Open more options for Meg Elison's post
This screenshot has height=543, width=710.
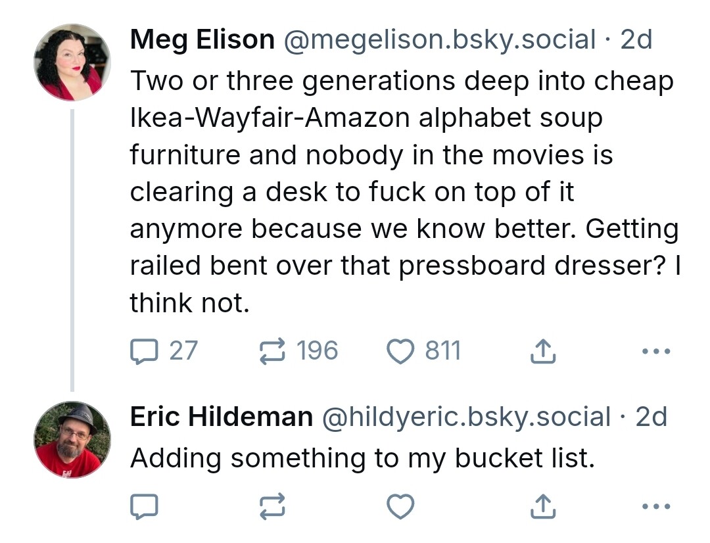656,351
